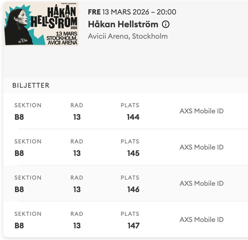Click AXS Mobile ID for seat 147
This screenshot has height=240, width=248.
click(x=201, y=220)
